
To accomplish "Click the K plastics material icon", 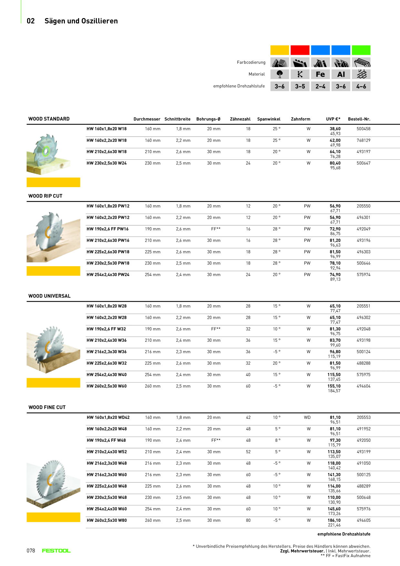I will 300,74.
